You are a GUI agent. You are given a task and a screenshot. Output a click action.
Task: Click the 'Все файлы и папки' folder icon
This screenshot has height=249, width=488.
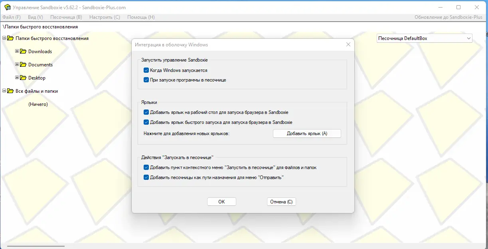click(10, 91)
